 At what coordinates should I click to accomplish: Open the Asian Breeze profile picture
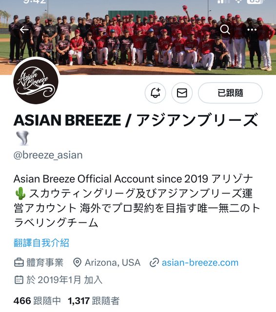(x=36, y=81)
